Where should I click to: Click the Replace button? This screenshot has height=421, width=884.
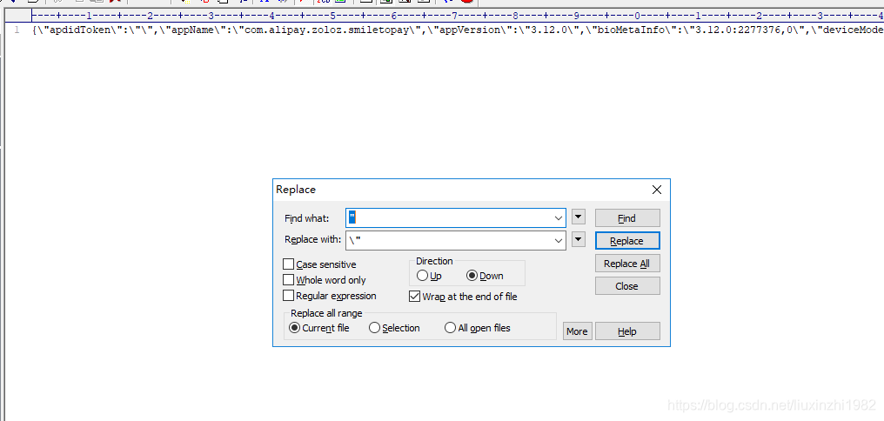click(627, 241)
